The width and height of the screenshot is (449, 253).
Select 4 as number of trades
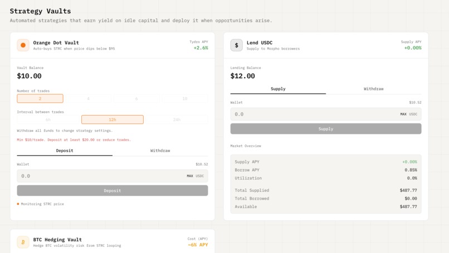(x=88, y=98)
